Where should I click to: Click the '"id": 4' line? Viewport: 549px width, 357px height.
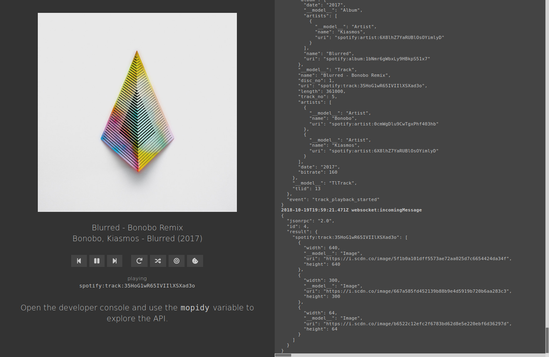(x=298, y=226)
